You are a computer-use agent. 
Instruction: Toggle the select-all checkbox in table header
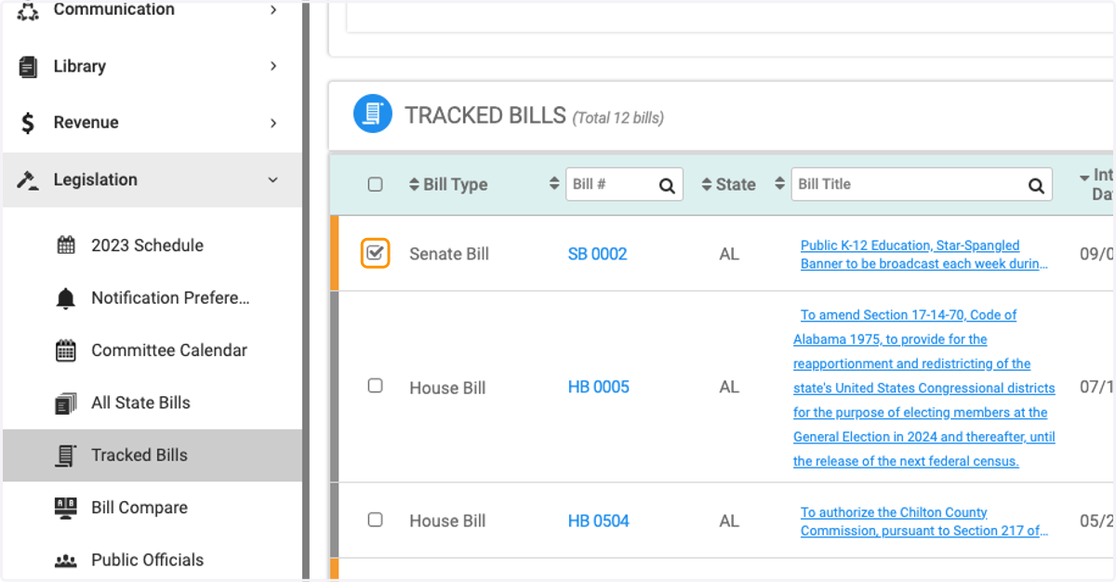click(375, 184)
